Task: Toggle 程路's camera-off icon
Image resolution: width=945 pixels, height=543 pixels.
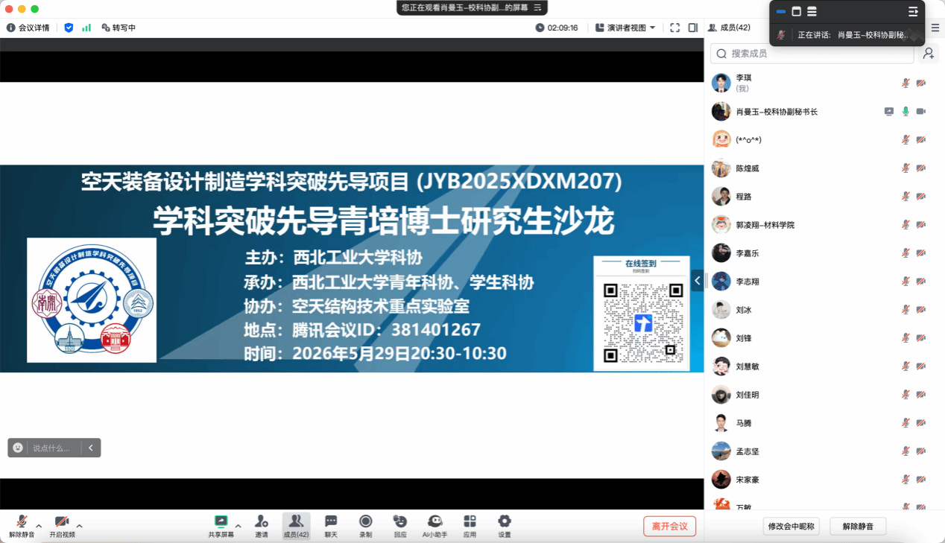Action: (x=921, y=197)
